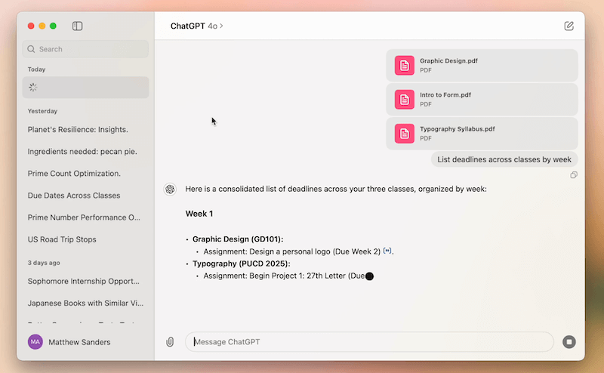Close window with red button
Screen dimensions: 604x373
(x=31, y=26)
